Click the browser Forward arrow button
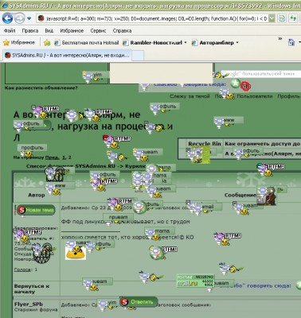Image resolution: width=301 pixels, height=318 pixels. pyautogui.click(x=19, y=18)
